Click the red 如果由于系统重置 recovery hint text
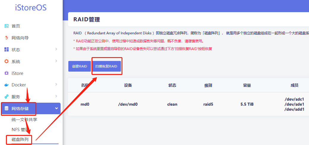Viewport: 309px width, 145px height. click(x=143, y=49)
